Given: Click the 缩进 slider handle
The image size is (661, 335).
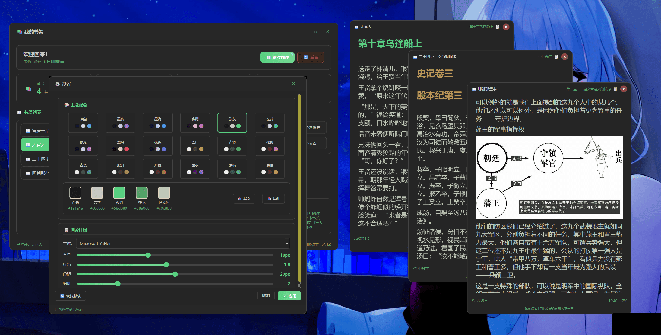Looking at the screenshot, I should tap(118, 284).
